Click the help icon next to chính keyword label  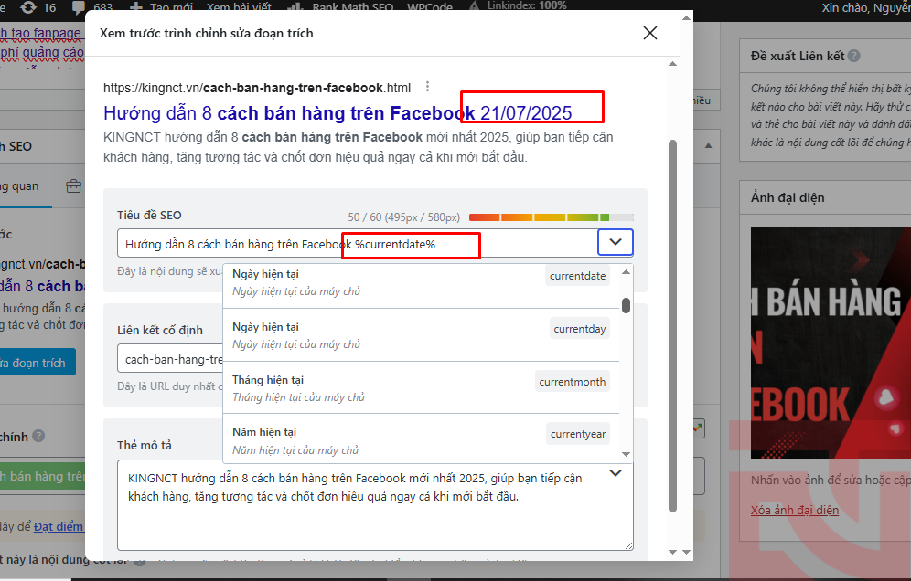pyautogui.click(x=38, y=436)
